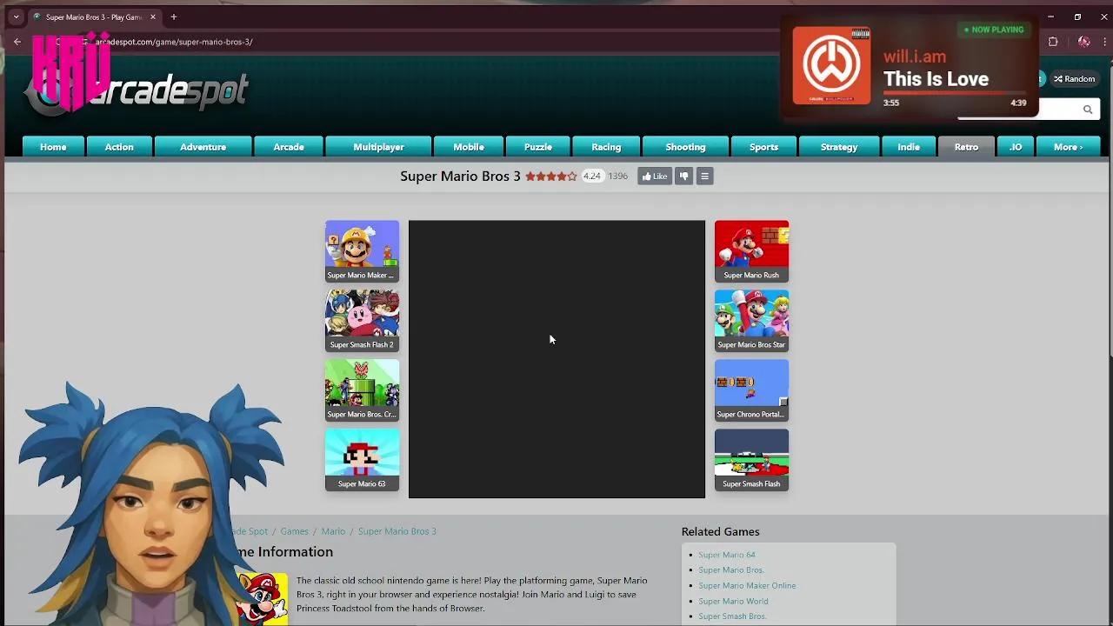The height and width of the screenshot is (626, 1113).
Task: Open the Super Mario 64 related link
Action: coord(727,555)
